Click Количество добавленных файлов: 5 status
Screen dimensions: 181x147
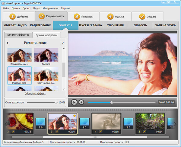click(x=24, y=142)
